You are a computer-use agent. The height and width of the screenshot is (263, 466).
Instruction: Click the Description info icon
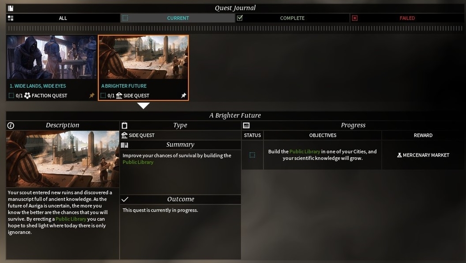(11, 125)
